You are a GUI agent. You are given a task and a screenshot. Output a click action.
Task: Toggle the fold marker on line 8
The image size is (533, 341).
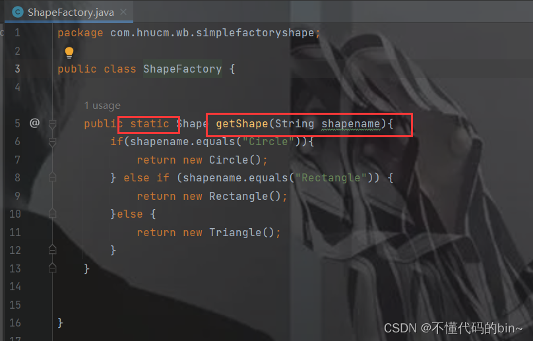[x=52, y=177]
